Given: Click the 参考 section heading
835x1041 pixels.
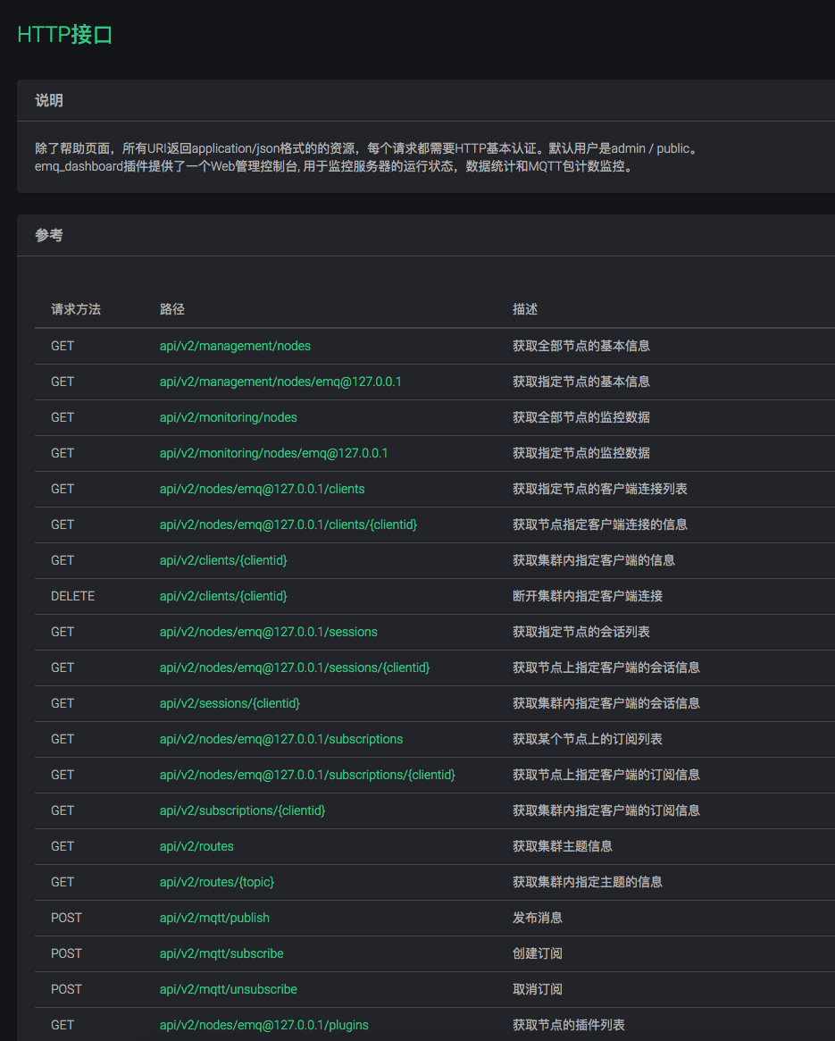Looking at the screenshot, I should pyautogui.click(x=49, y=236).
